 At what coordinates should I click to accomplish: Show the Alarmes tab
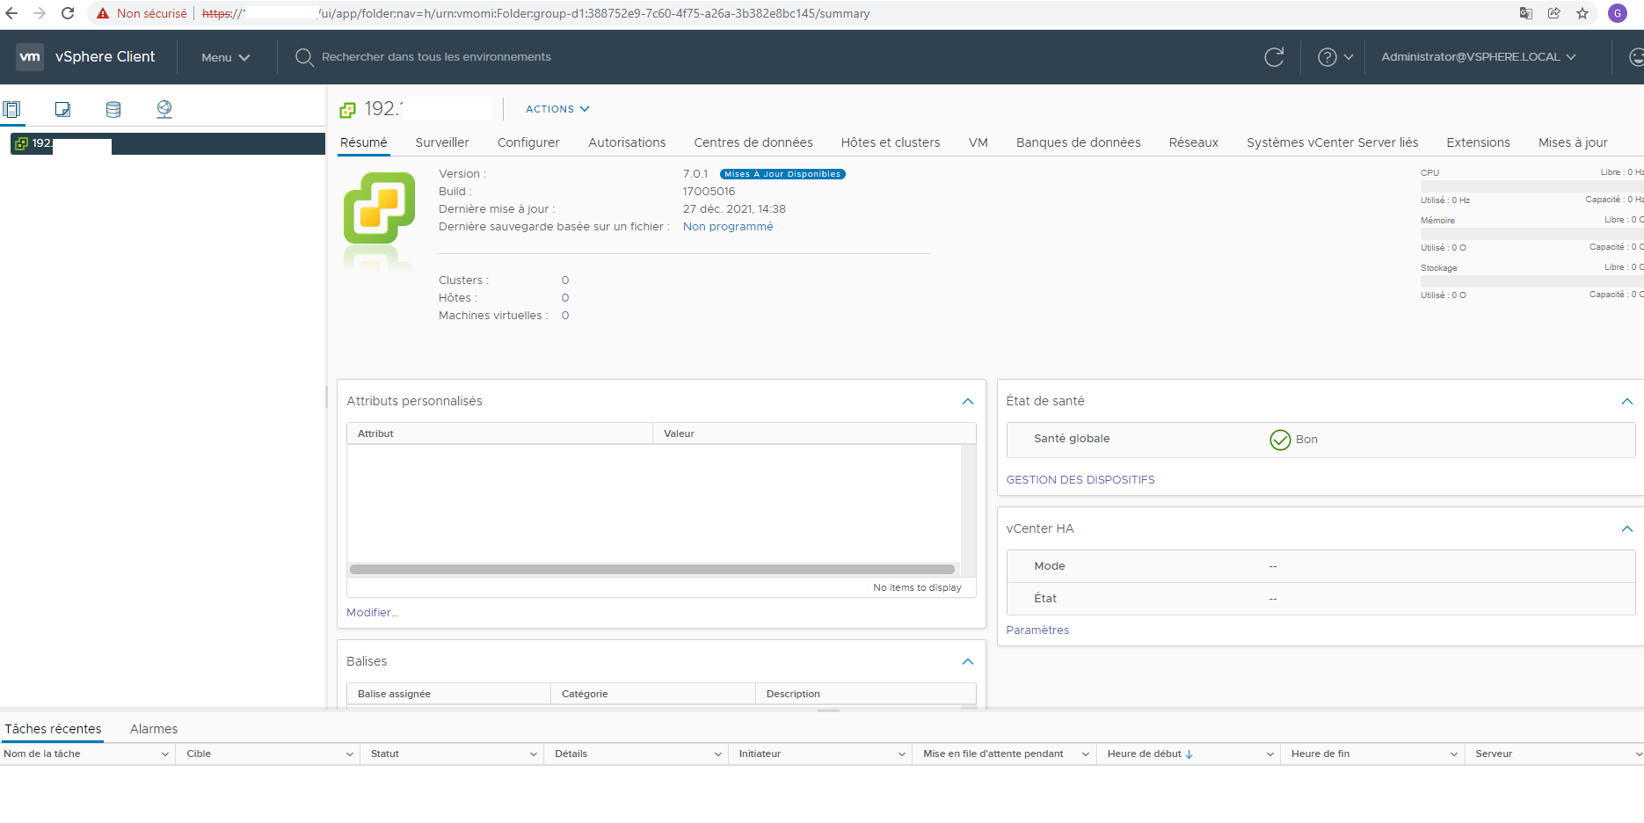(154, 729)
